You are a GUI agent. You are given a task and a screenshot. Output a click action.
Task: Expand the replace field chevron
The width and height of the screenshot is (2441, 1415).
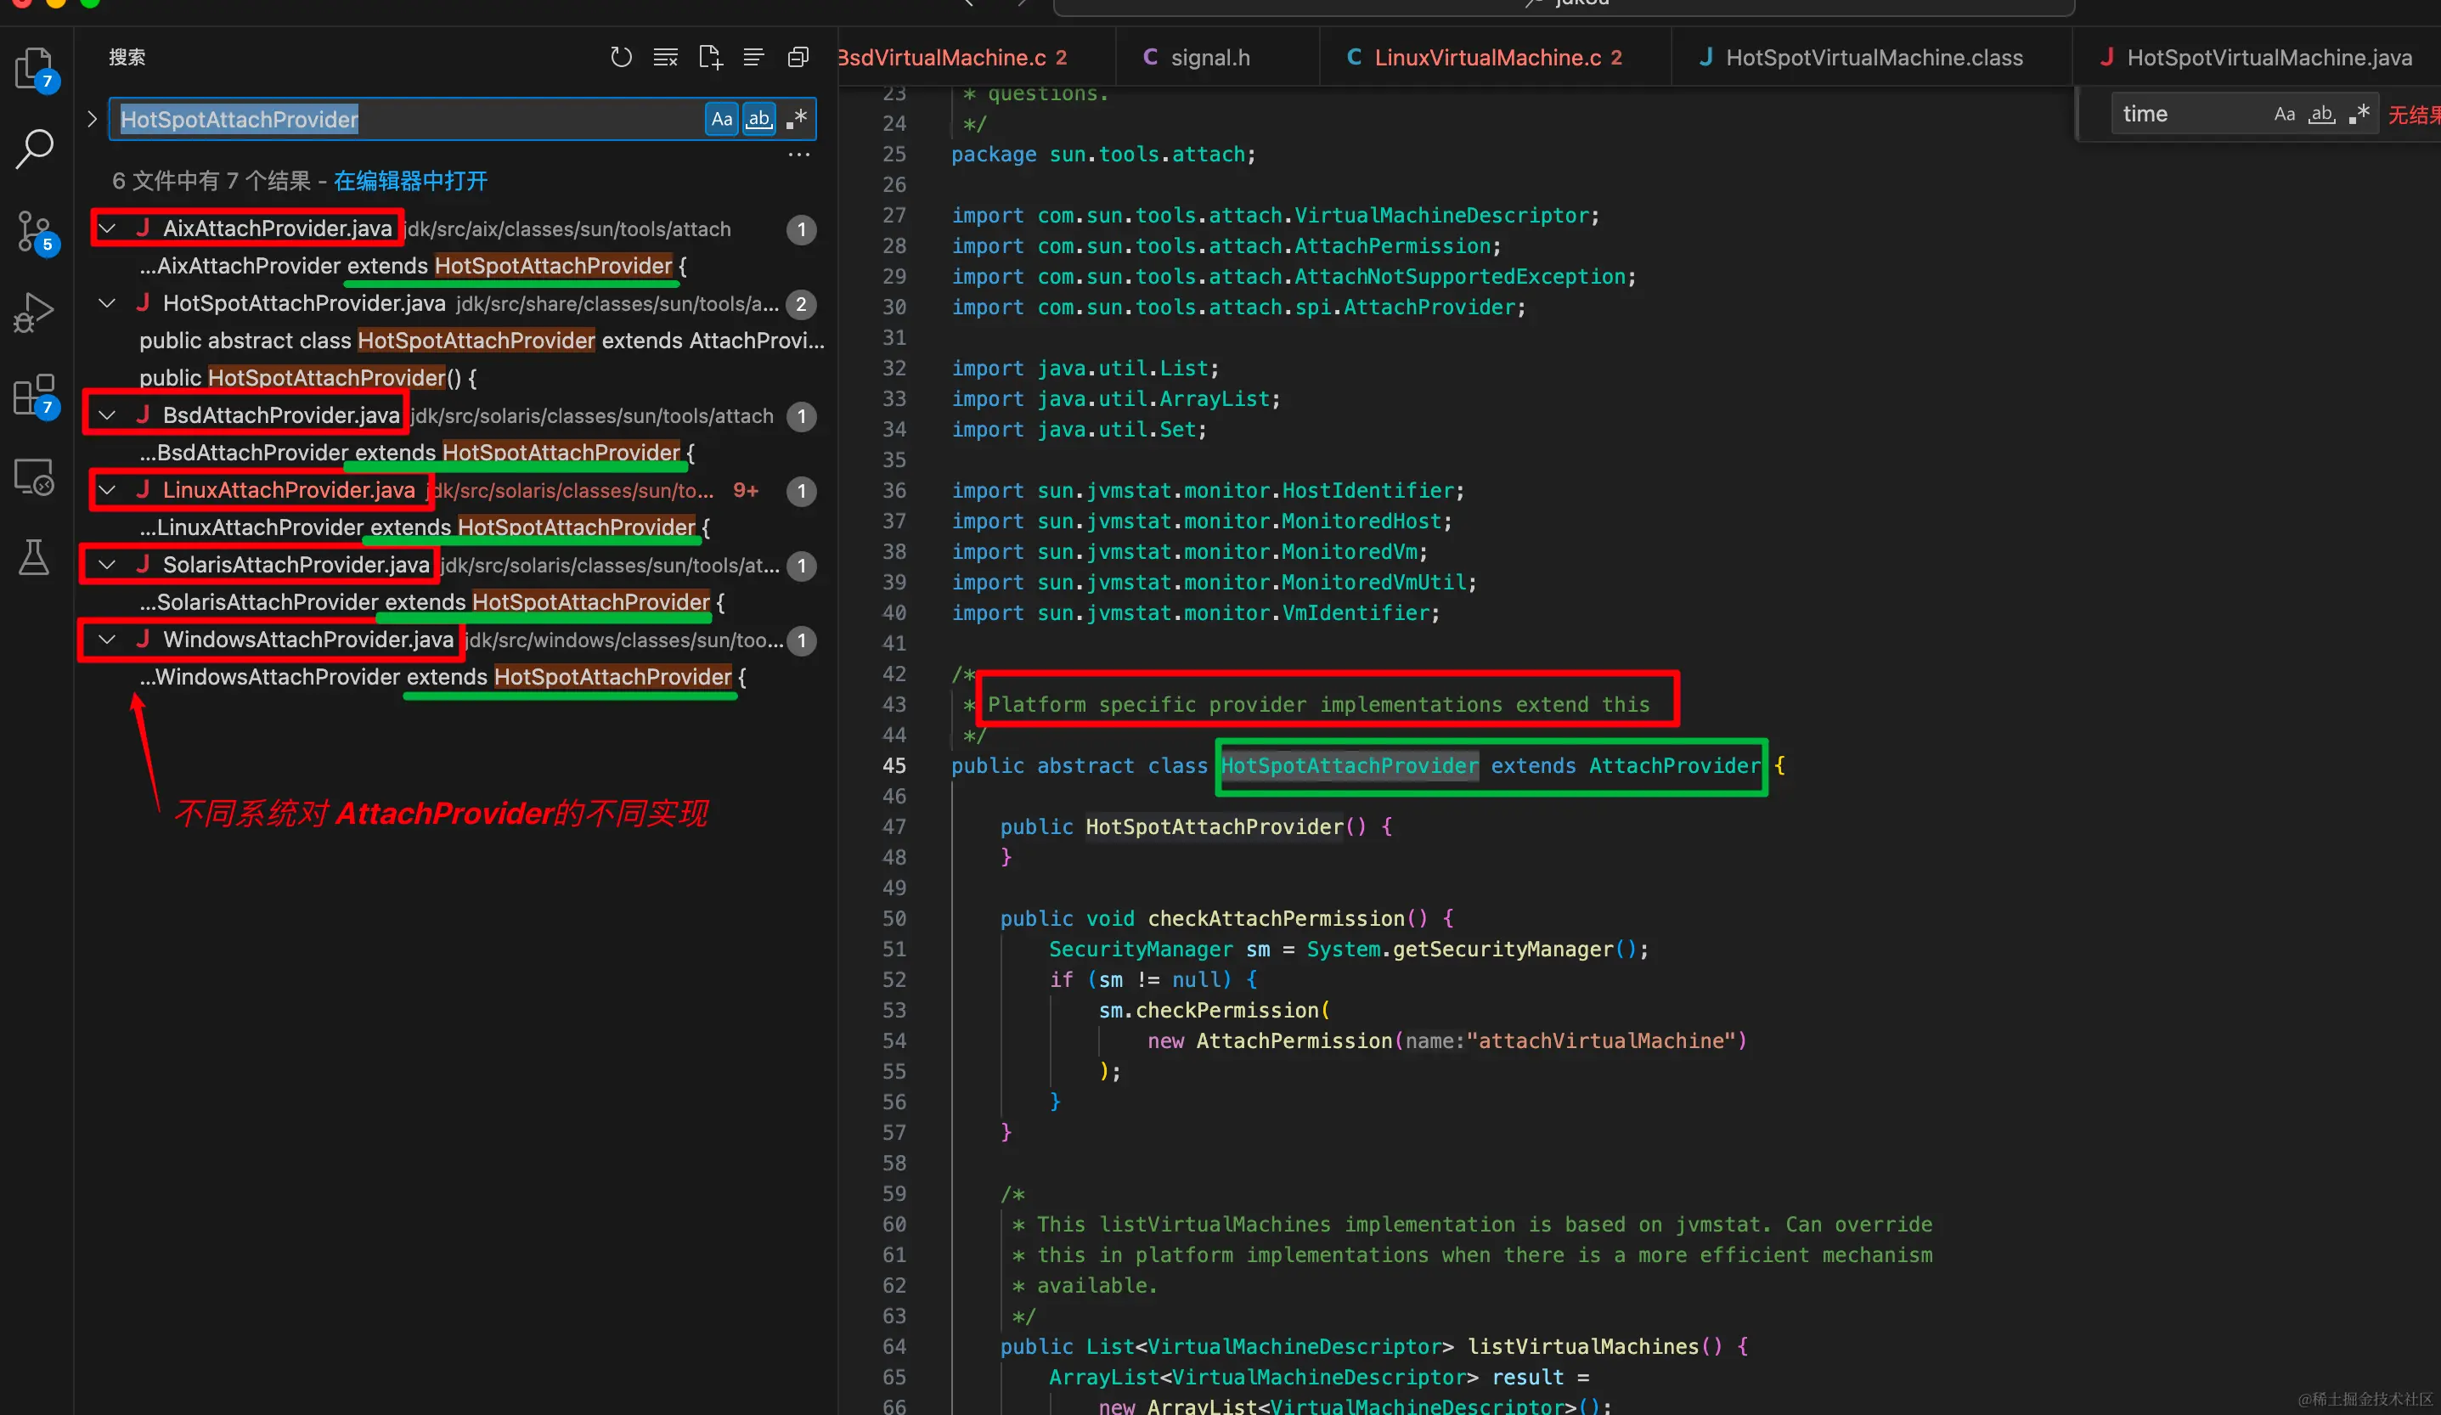[92, 119]
